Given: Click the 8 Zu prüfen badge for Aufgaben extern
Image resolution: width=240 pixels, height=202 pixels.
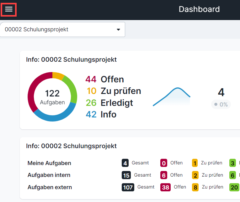Looking at the screenshot, I should click(x=195, y=187).
